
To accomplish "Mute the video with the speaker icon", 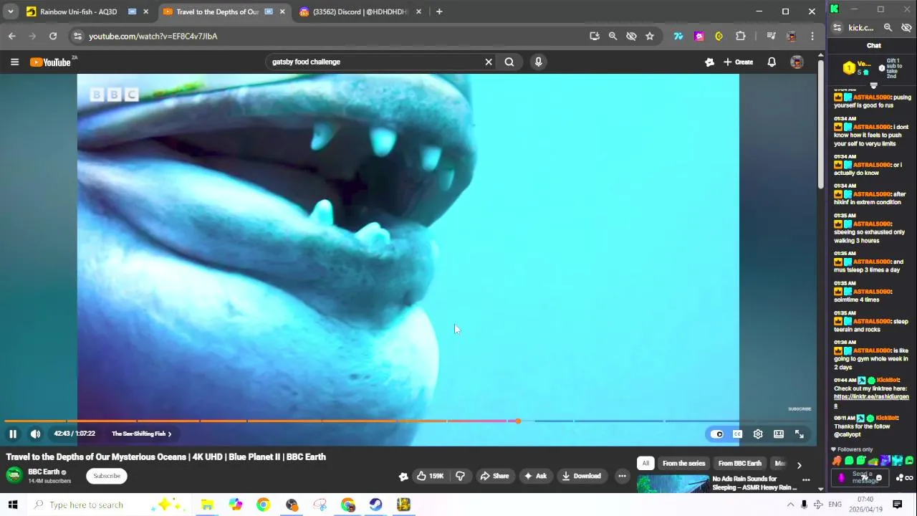I will 35,434.
